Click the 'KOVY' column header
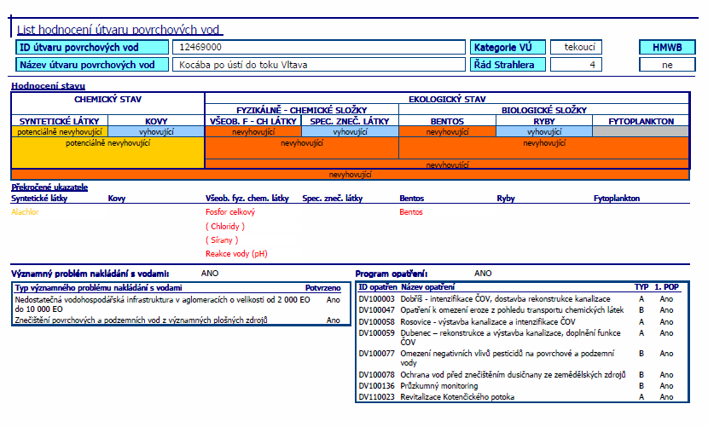This screenshot has height=427, width=708. pos(156,121)
